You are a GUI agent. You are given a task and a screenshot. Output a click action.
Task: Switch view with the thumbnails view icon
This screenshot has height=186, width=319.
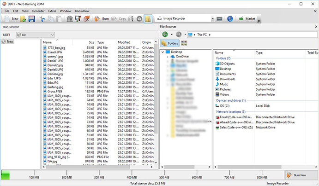(184, 43)
